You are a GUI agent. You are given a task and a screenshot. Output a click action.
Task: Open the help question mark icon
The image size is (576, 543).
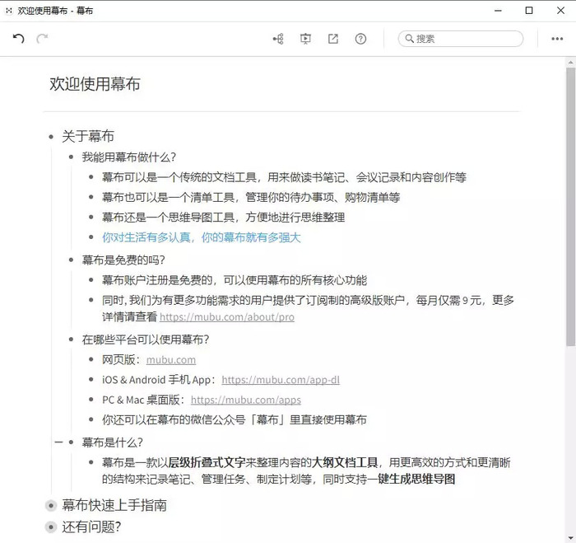click(360, 39)
